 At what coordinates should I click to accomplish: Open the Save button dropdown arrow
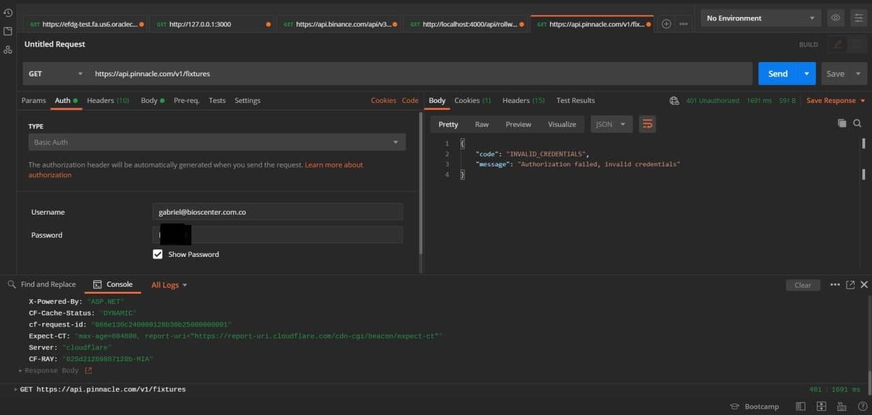click(x=858, y=74)
